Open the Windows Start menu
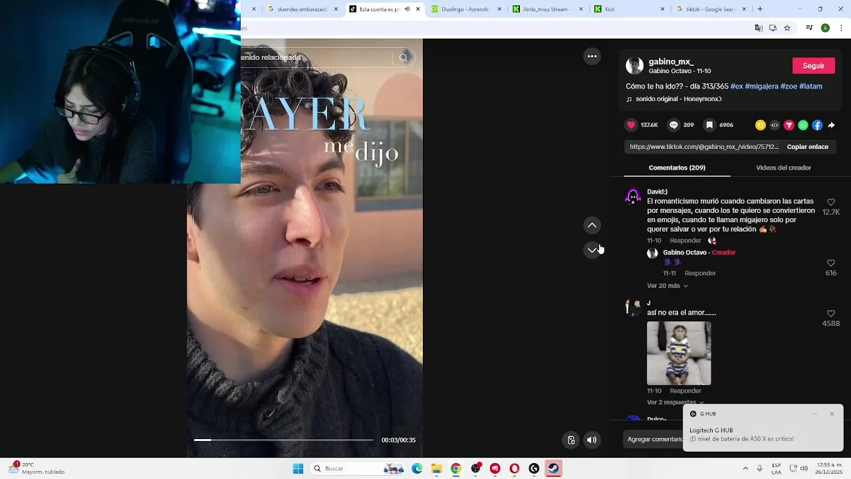Screen dimensions: 851x479 298,469
